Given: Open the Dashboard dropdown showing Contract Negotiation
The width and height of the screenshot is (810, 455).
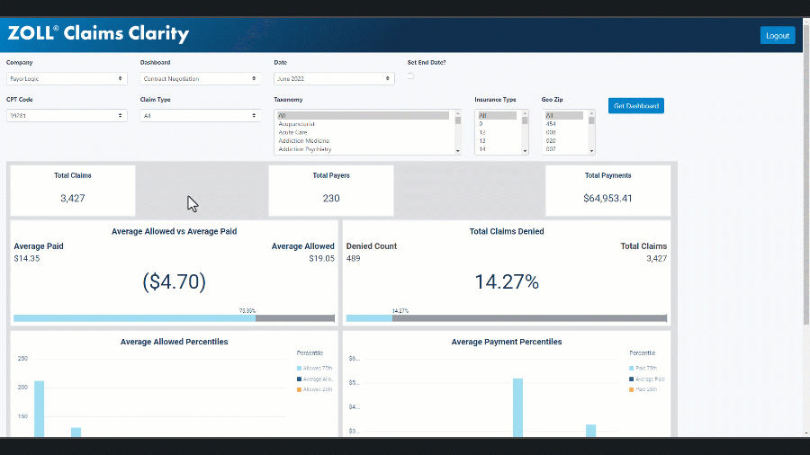Looking at the screenshot, I should coord(201,78).
